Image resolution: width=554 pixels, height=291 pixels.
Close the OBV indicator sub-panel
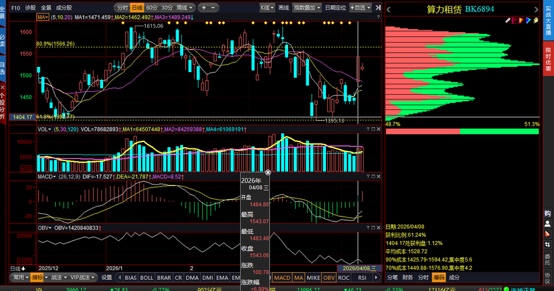(378, 228)
